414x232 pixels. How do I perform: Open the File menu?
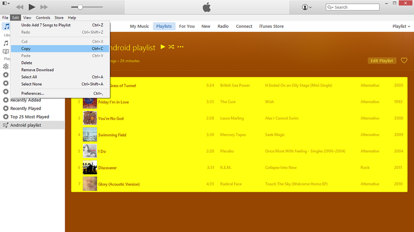(5, 18)
